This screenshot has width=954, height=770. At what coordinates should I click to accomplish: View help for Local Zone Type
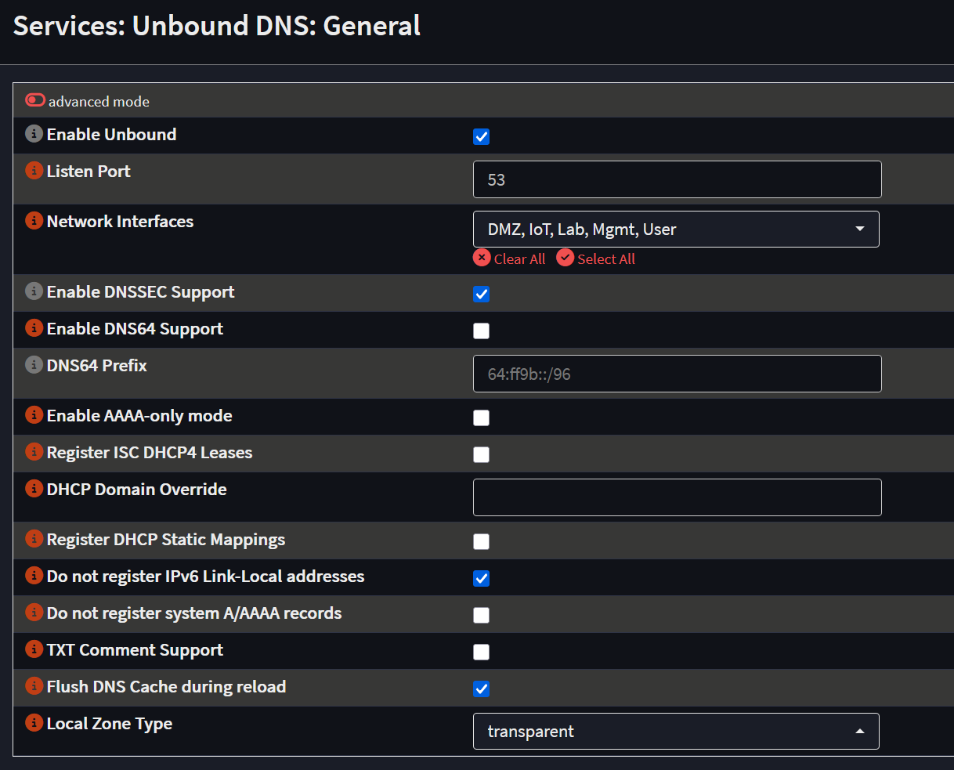pos(33,722)
